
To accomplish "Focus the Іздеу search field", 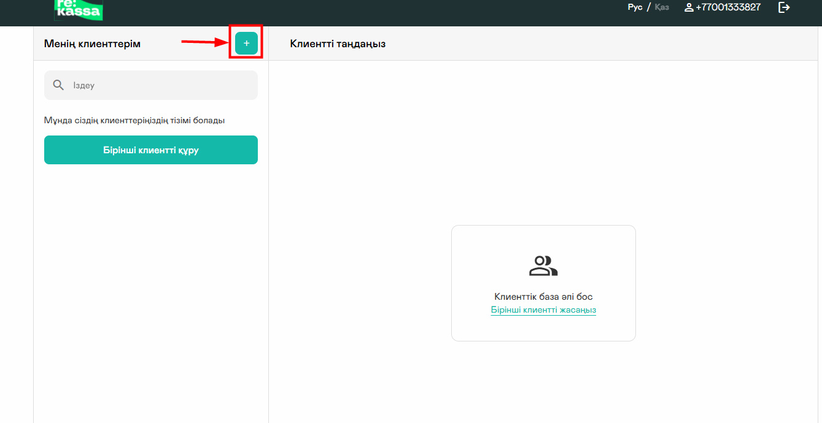I will coord(151,85).
